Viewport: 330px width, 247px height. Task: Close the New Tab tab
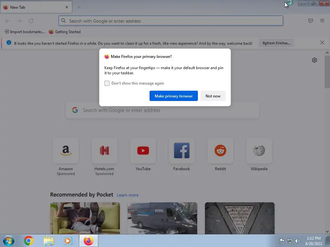[67, 7]
